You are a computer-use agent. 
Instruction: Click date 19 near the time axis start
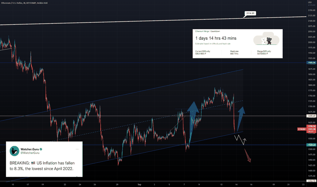click(x=43, y=185)
